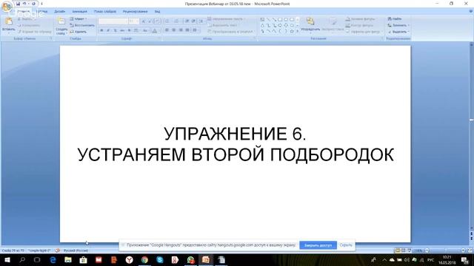Increase list indent level

(193, 21)
